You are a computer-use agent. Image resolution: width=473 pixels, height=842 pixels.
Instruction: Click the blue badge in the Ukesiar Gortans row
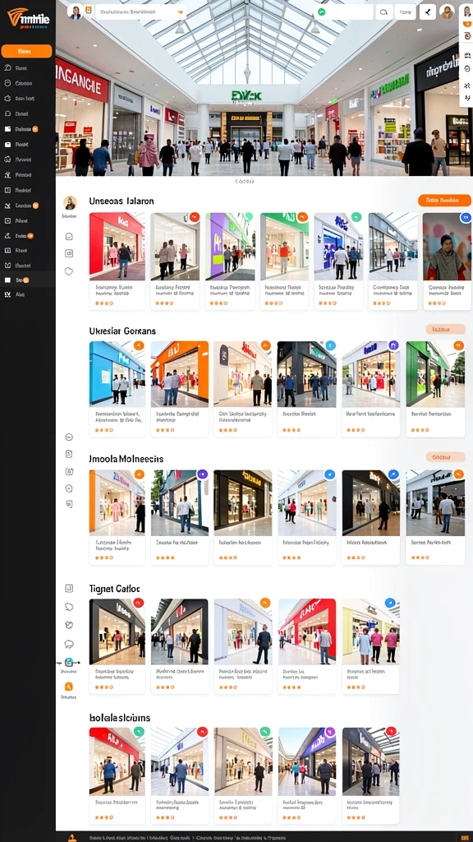click(x=330, y=345)
